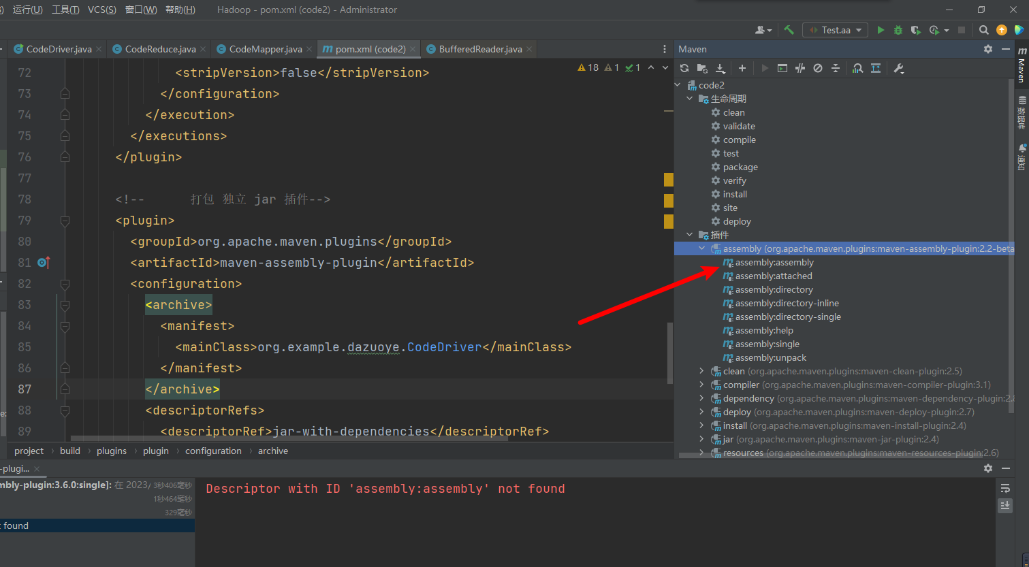
Task: Toggle Maven Offline Mode
Action: pyautogui.click(x=800, y=68)
